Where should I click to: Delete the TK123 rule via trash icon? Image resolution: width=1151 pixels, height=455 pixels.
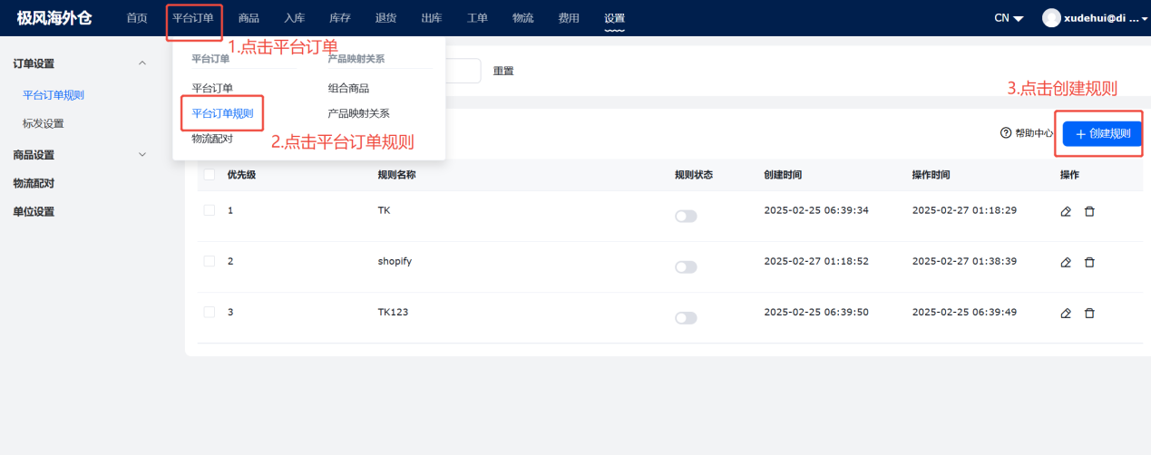[1089, 313]
